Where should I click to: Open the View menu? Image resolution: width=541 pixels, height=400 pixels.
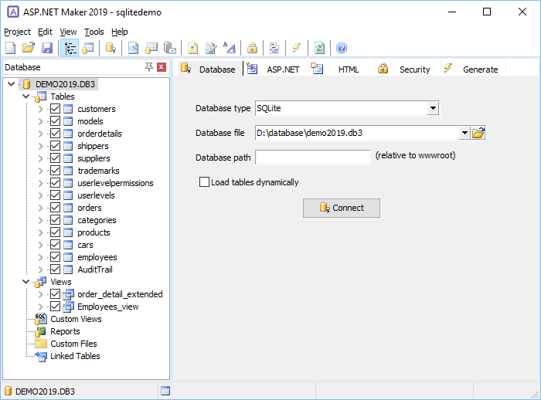click(x=68, y=32)
